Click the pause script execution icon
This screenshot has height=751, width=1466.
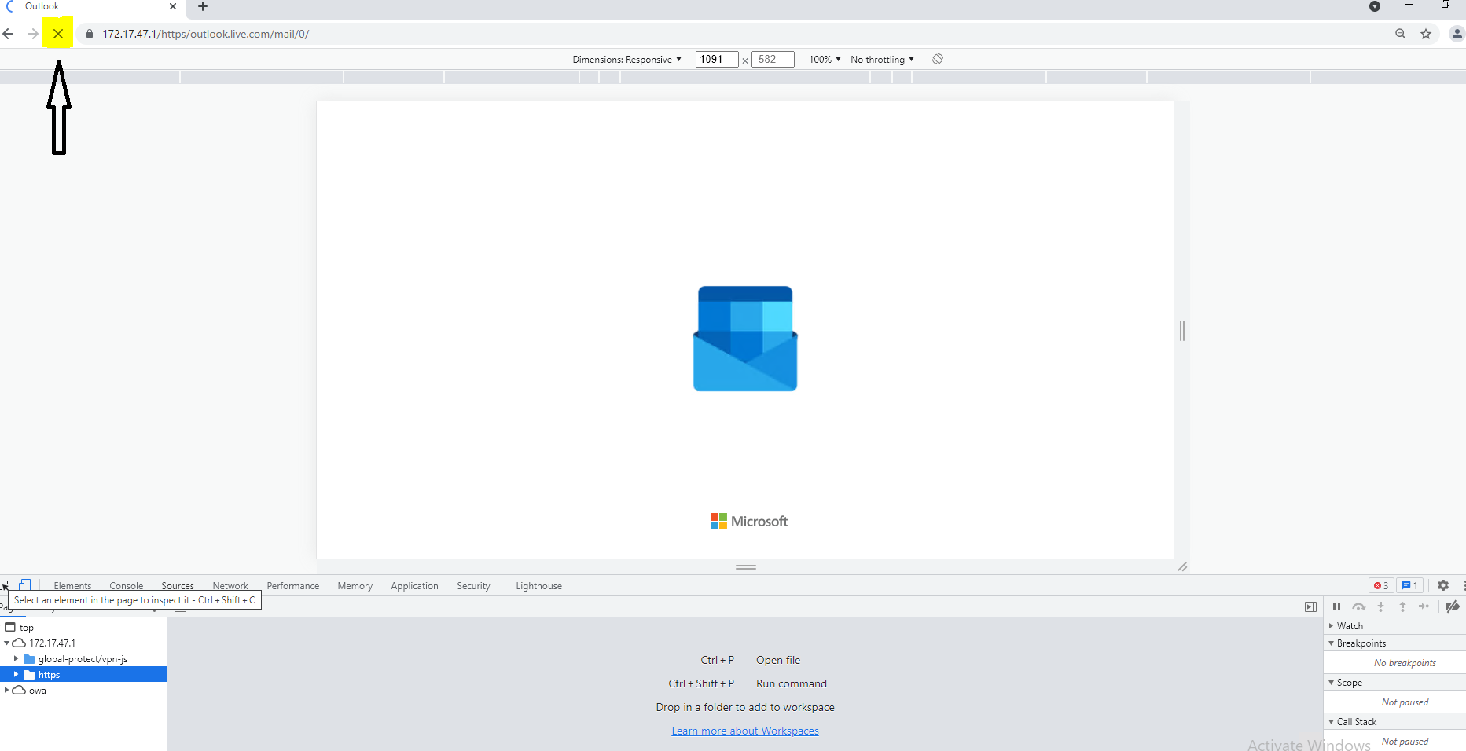pyautogui.click(x=1337, y=606)
